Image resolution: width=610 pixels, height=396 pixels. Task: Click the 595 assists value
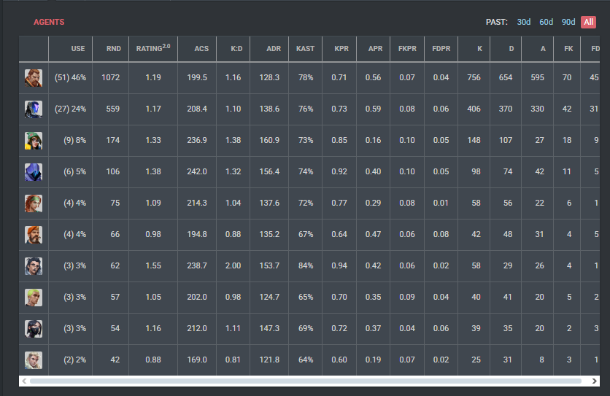click(x=537, y=77)
